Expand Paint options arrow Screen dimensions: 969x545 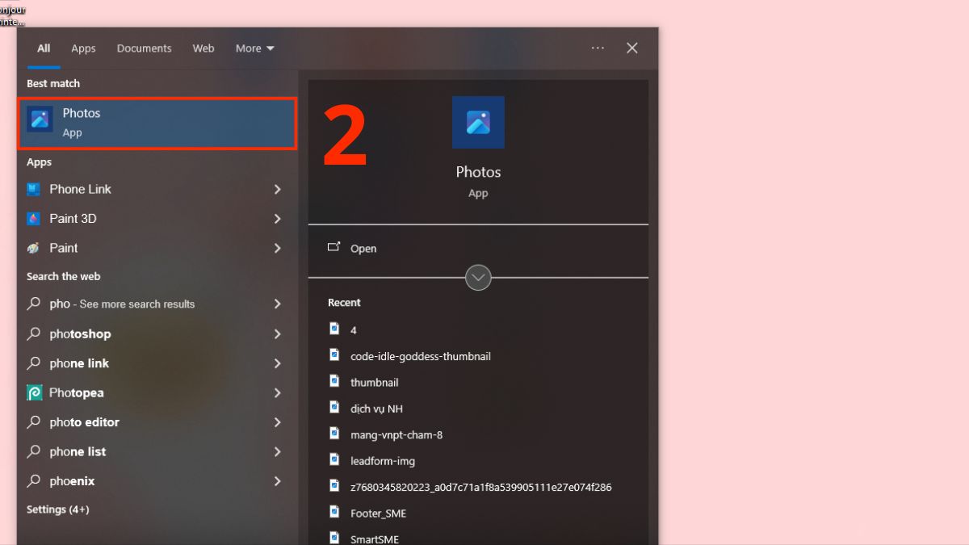tap(277, 248)
